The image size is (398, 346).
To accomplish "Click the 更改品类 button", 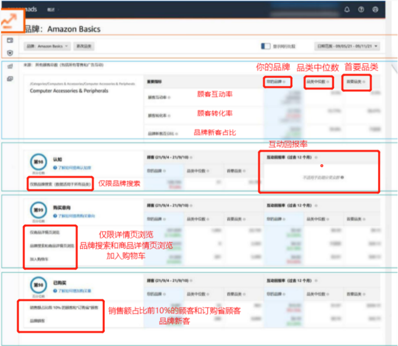I will coord(84,46).
